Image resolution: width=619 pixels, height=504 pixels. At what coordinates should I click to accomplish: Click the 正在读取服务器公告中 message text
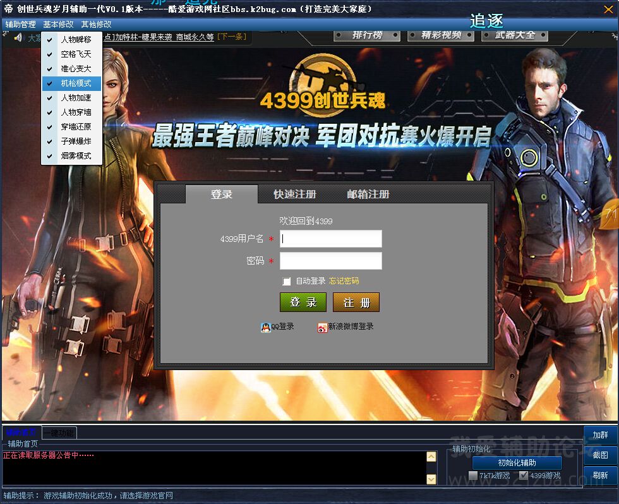[x=49, y=455]
